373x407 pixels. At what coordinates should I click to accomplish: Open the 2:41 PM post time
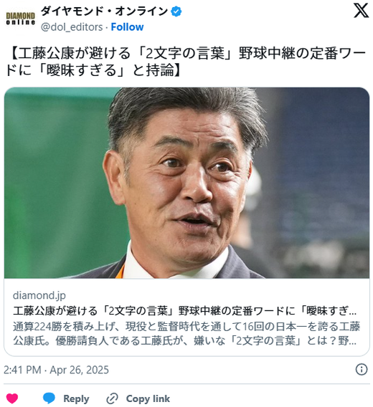point(22,370)
